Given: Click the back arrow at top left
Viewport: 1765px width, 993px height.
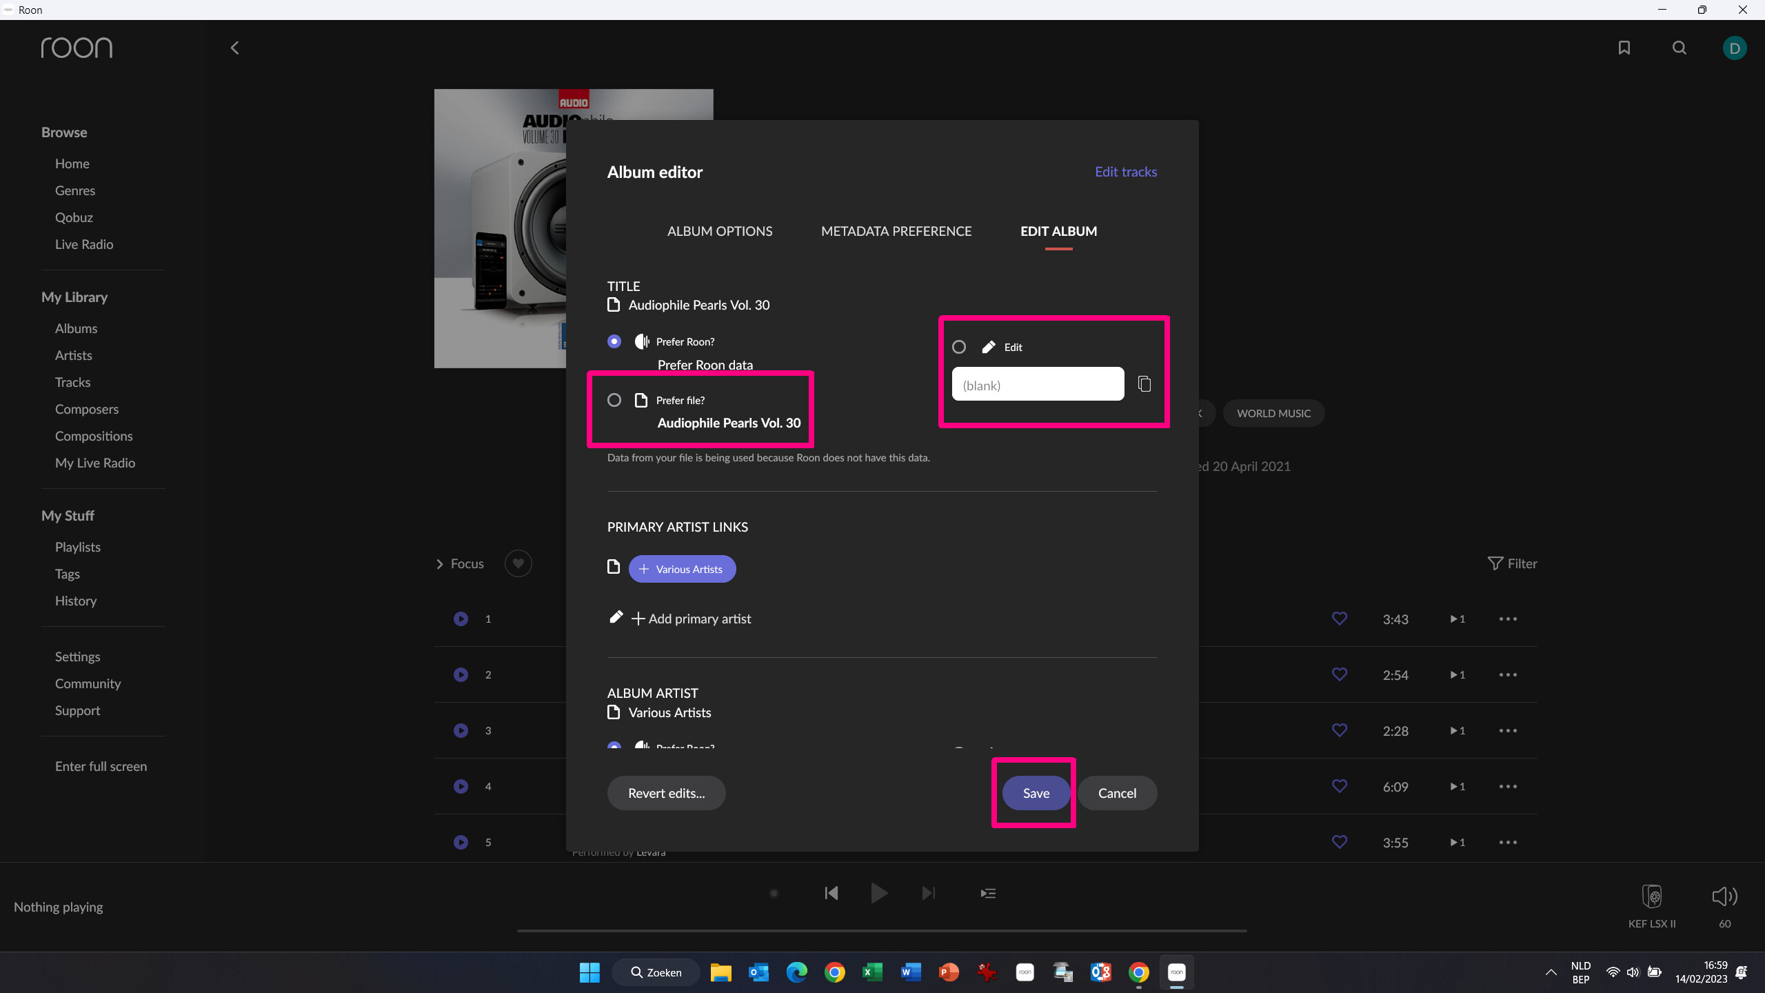Looking at the screenshot, I should (x=234, y=48).
